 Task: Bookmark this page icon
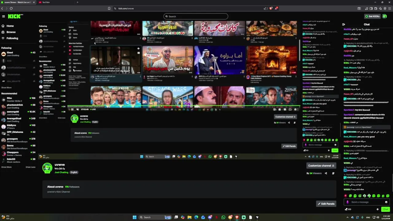pos(109,8)
